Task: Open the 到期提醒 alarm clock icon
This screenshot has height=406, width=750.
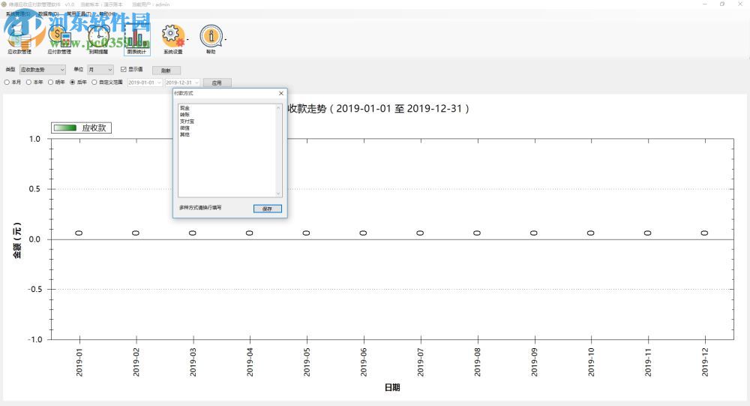Action: tap(98, 38)
